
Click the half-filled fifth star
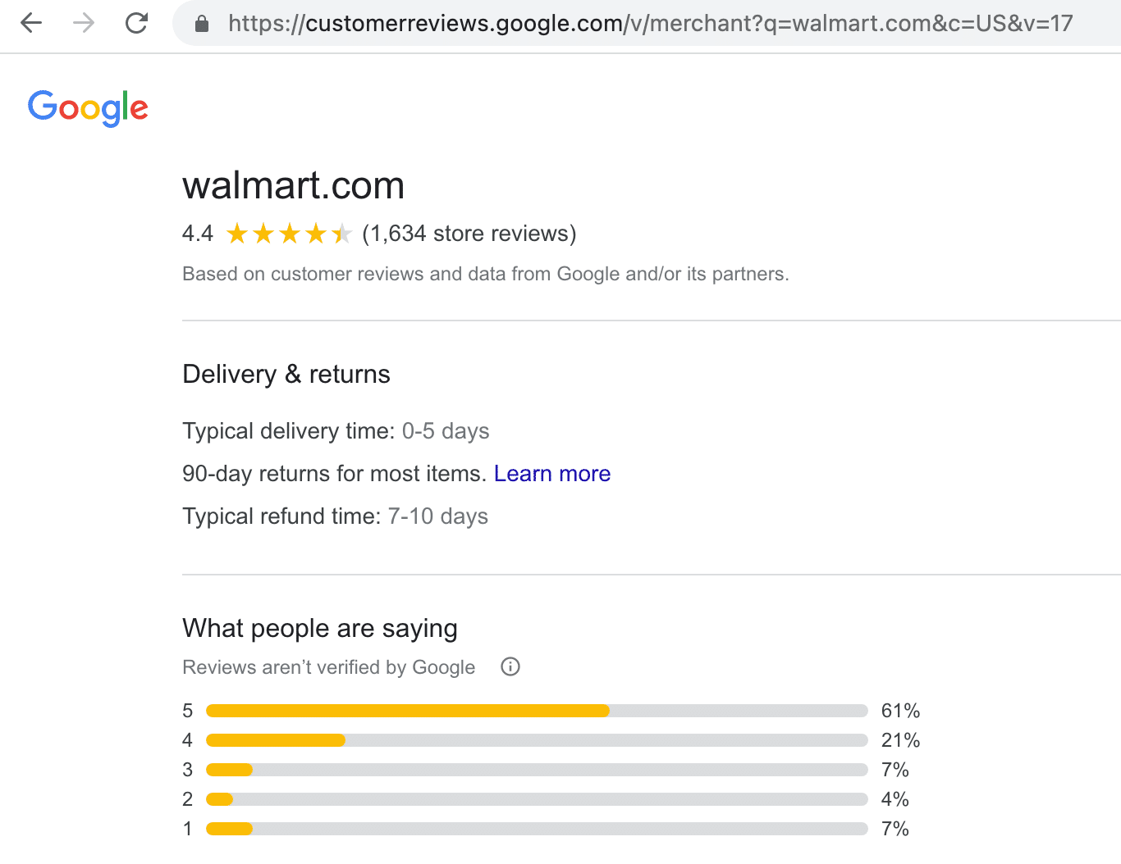pos(341,234)
